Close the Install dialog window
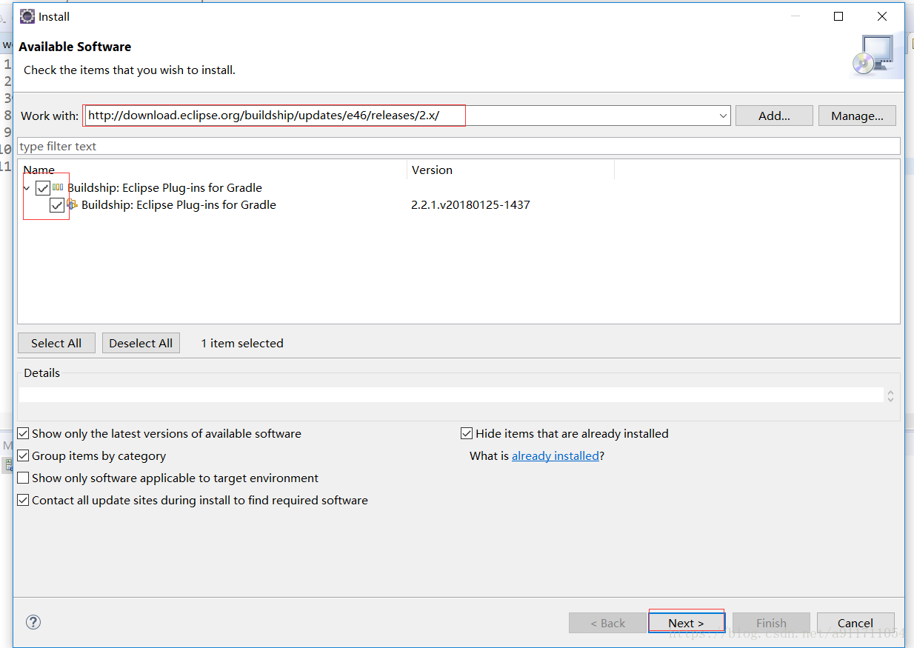The image size is (914, 648). [881, 16]
